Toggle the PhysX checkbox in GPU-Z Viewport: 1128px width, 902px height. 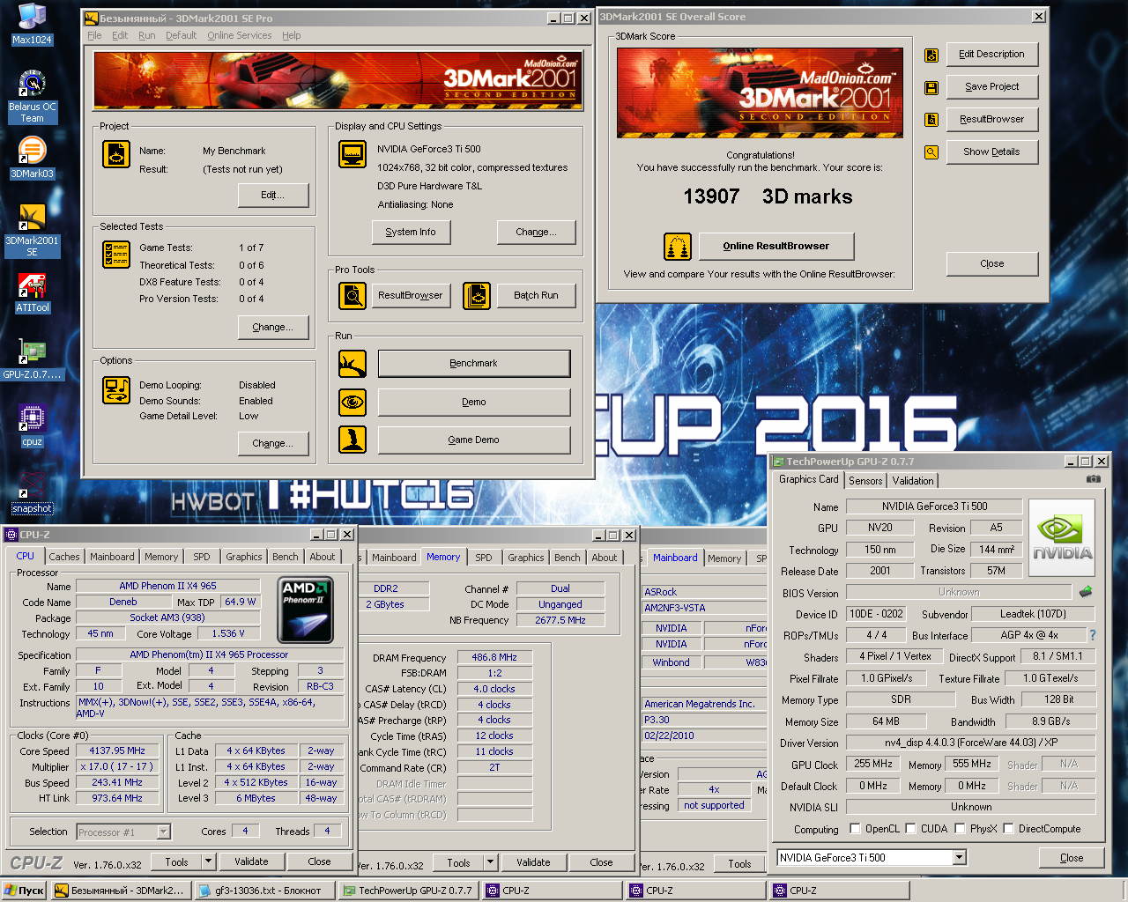tap(961, 828)
